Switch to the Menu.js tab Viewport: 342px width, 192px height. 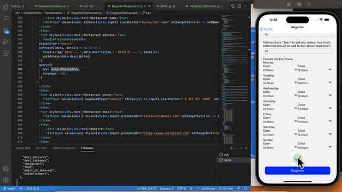[166, 6]
